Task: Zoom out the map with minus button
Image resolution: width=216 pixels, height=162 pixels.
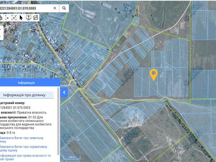Action: point(1,36)
